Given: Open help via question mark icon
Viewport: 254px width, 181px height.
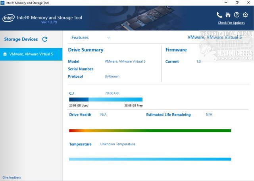Looking at the screenshot, I should [237, 15].
